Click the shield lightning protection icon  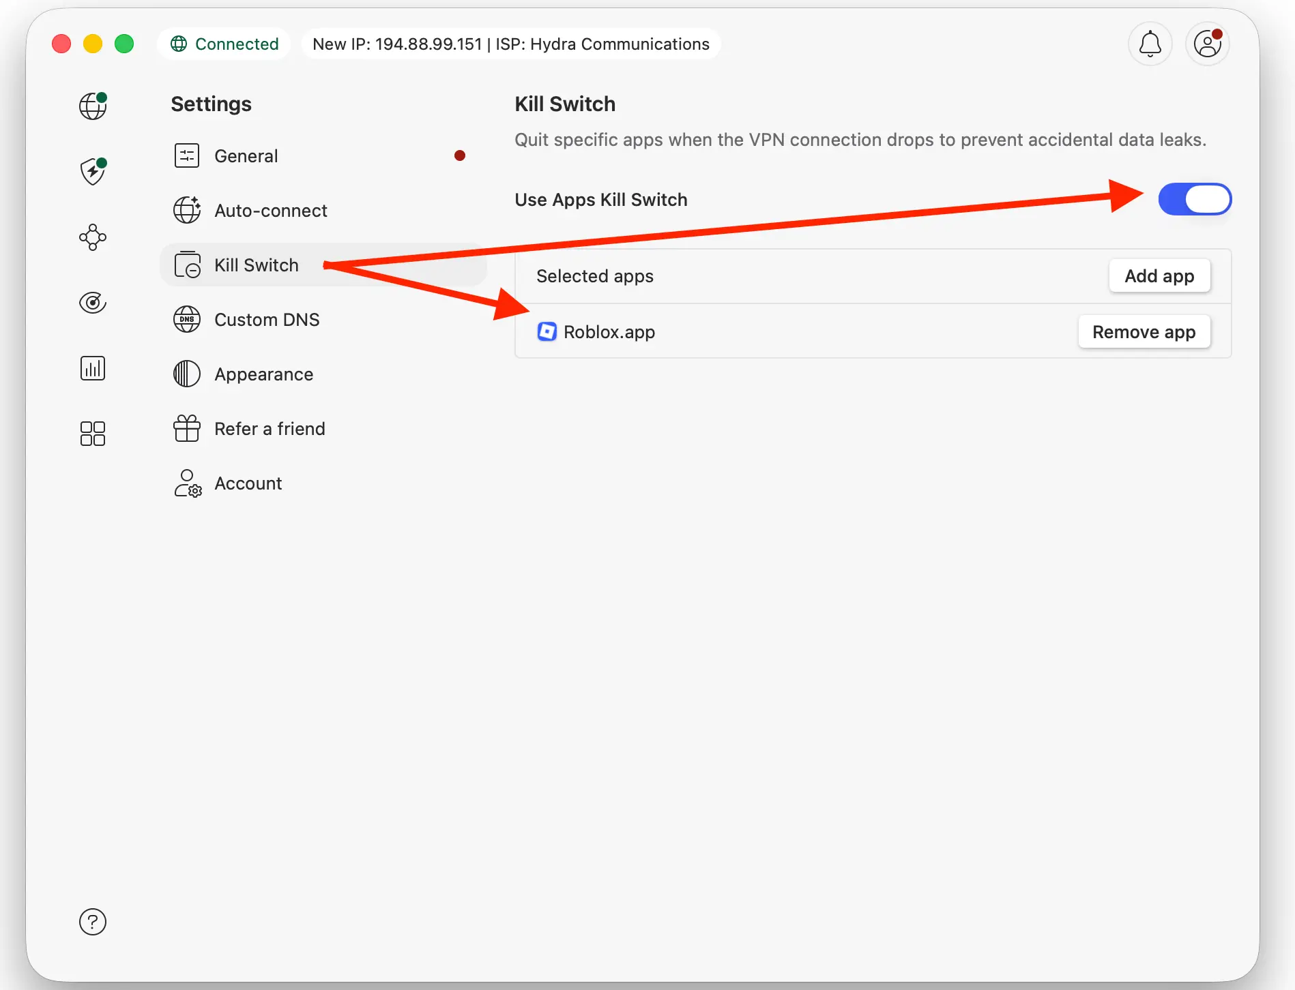93,171
